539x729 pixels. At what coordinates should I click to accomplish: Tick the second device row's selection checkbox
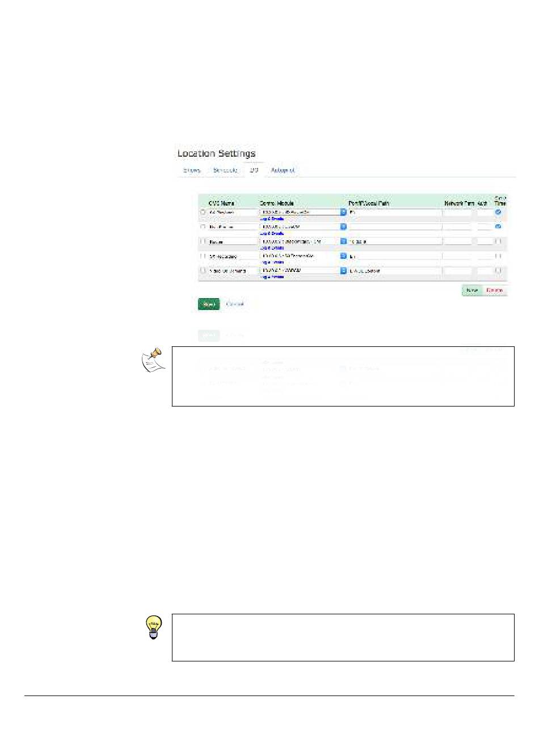(203, 227)
